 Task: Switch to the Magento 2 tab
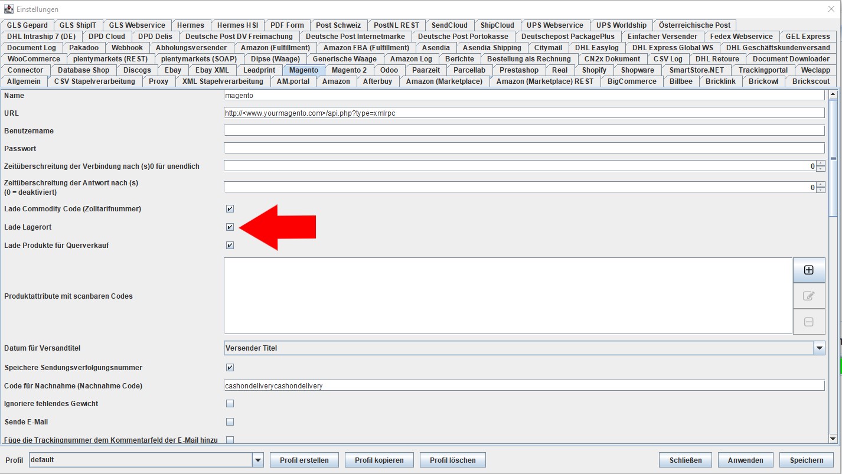point(349,70)
